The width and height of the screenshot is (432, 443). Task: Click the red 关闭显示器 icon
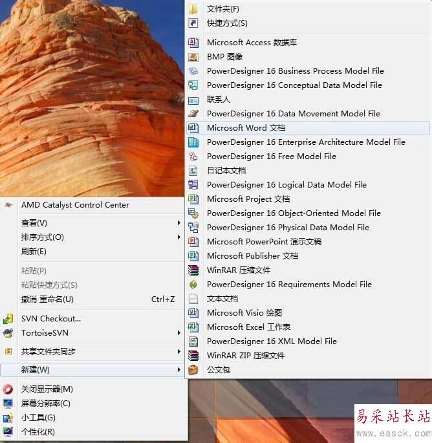[x=8, y=389]
